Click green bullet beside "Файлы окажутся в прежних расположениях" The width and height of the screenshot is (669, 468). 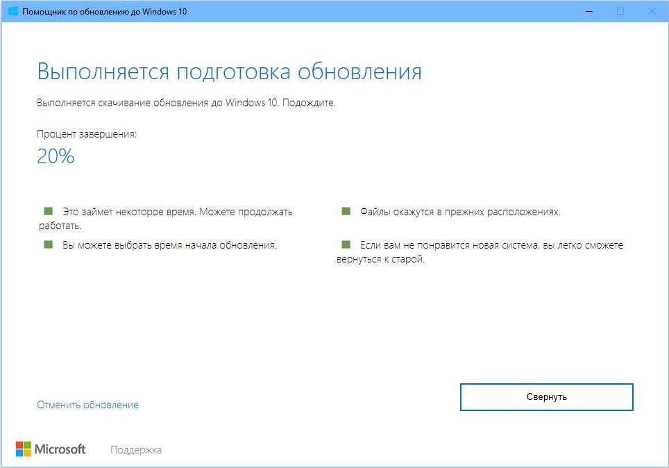coord(346,211)
